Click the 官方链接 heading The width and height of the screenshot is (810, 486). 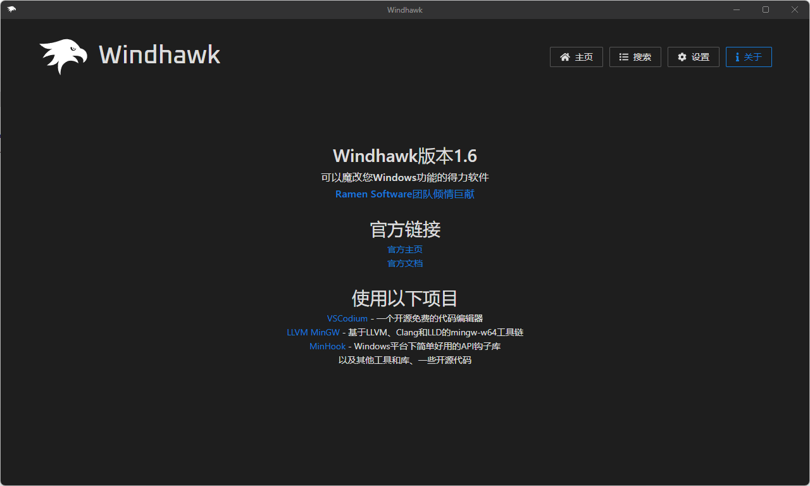pyautogui.click(x=405, y=229)
